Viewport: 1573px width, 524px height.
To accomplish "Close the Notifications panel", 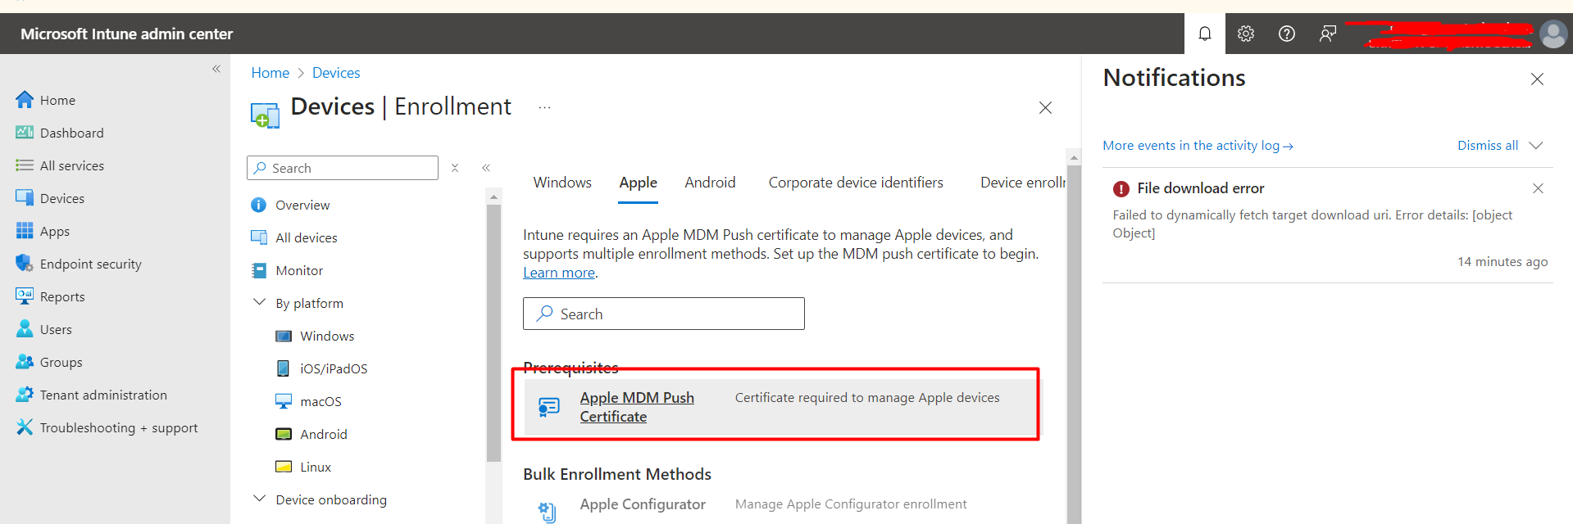I will click(x=1537, y=79).
